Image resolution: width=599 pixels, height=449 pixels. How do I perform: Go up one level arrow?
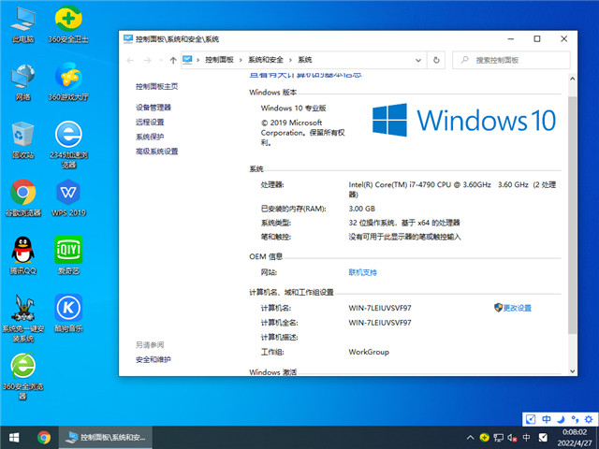[173, 60]
